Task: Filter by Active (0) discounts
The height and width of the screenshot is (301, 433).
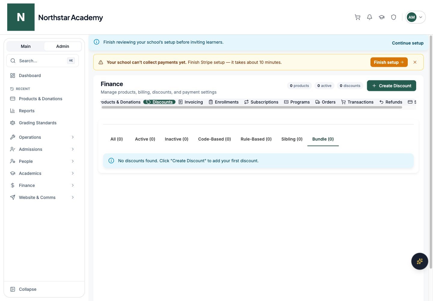Action: coord(145,139)
